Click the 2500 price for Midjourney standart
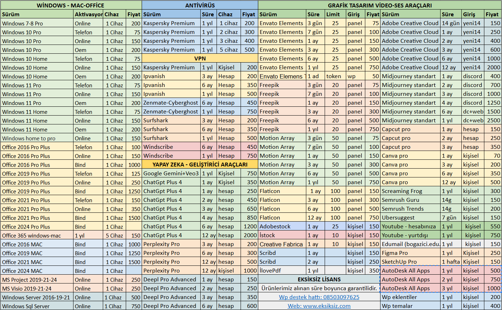Viewport: 502px width, 310px height. coord(493,120)
